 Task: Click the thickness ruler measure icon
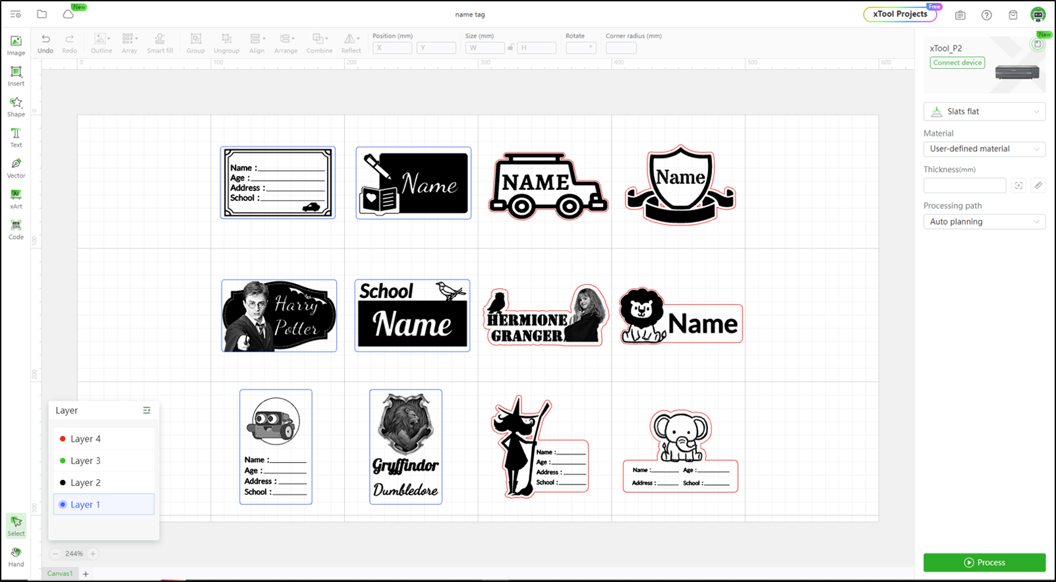click(x=1038, y=186)
